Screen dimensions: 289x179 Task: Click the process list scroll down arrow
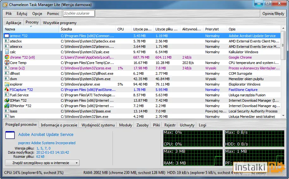coord(283,116)
